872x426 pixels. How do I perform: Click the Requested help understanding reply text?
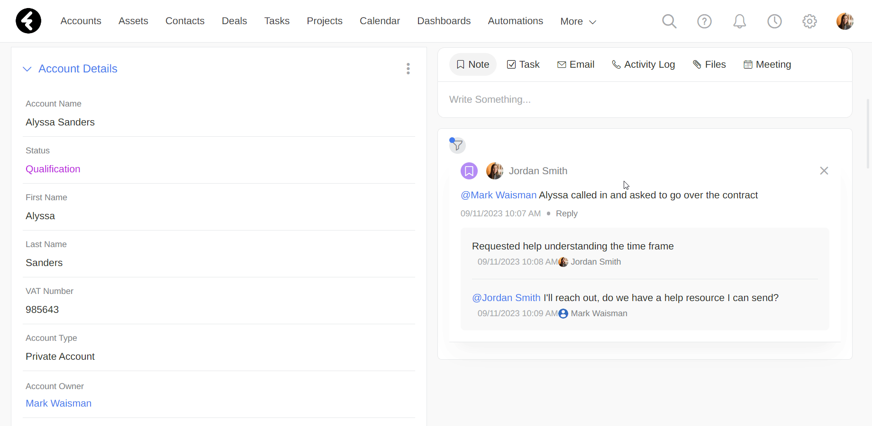pyautogui.click(x=573, y=246)
